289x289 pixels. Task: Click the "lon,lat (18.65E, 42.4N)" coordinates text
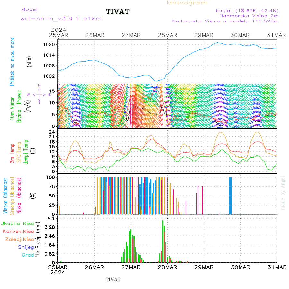click(x=247, y=11)
